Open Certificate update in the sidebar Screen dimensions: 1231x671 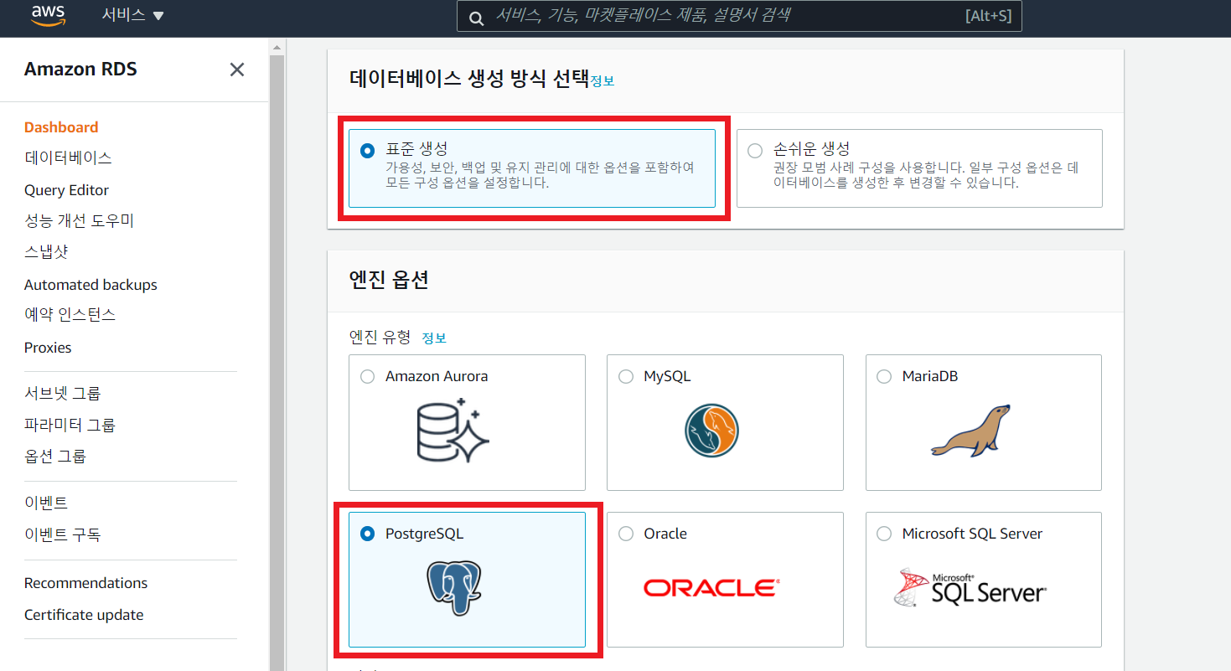(x=84, y=615)
